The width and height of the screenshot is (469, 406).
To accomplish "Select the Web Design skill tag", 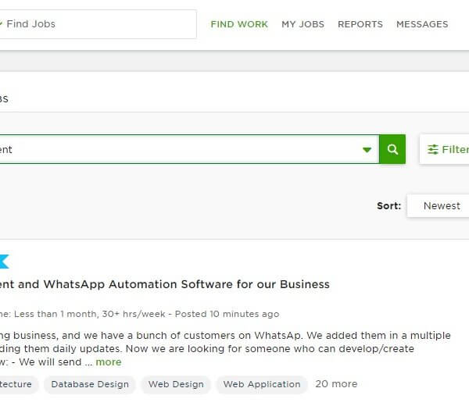I will pos(176,384).
